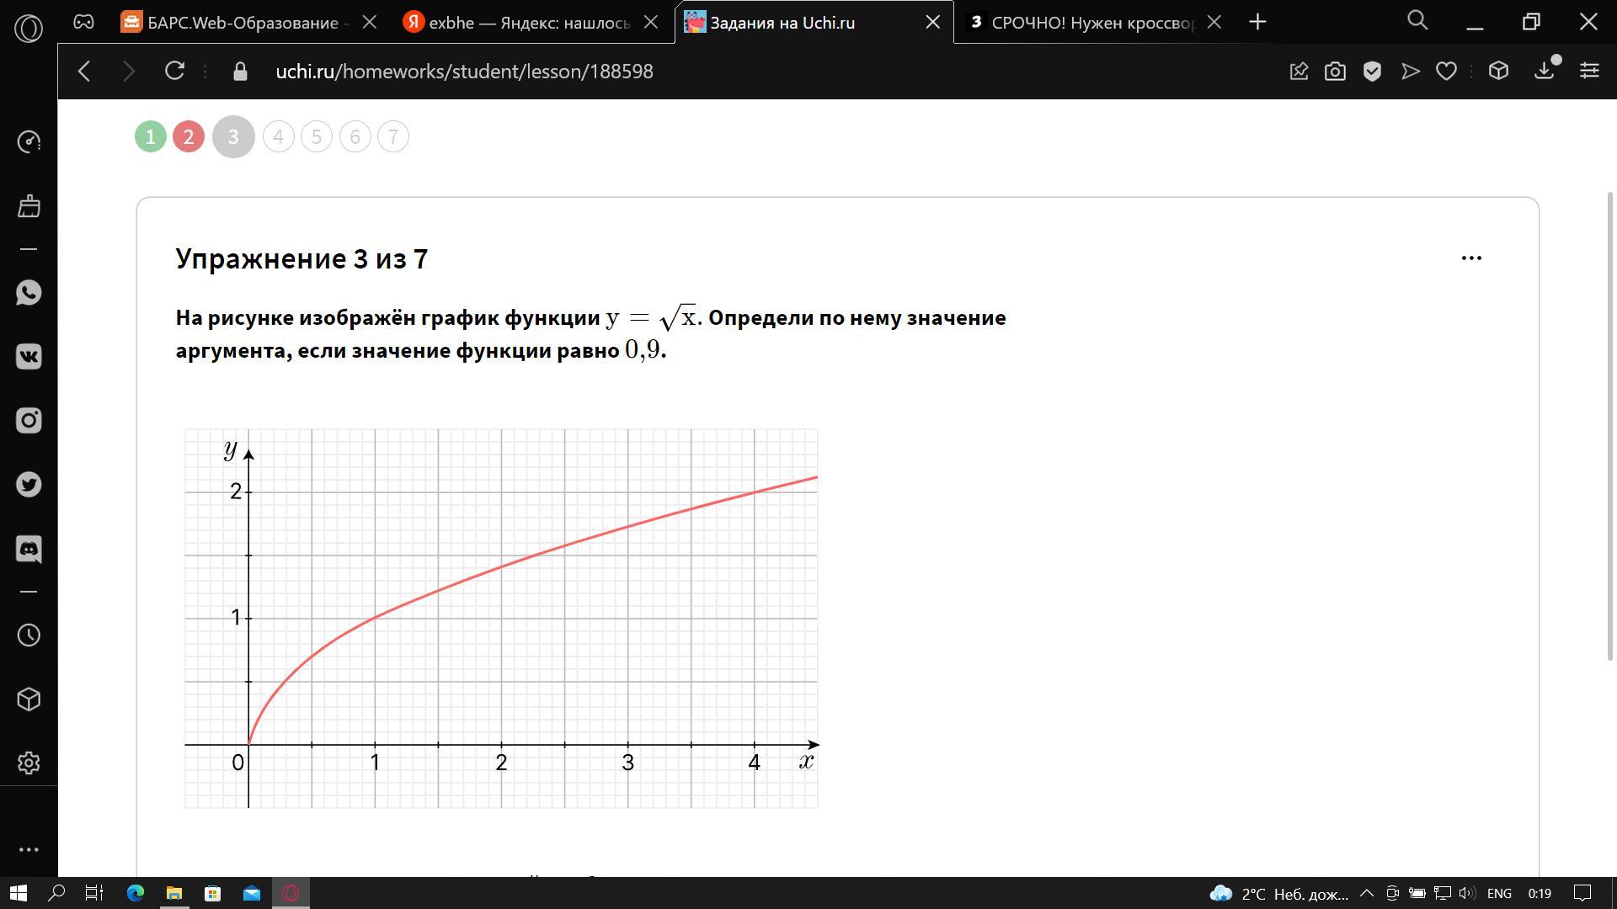The image size is (1617, 909).
Task: Go to exercise number 4
Action: point(278,137)
